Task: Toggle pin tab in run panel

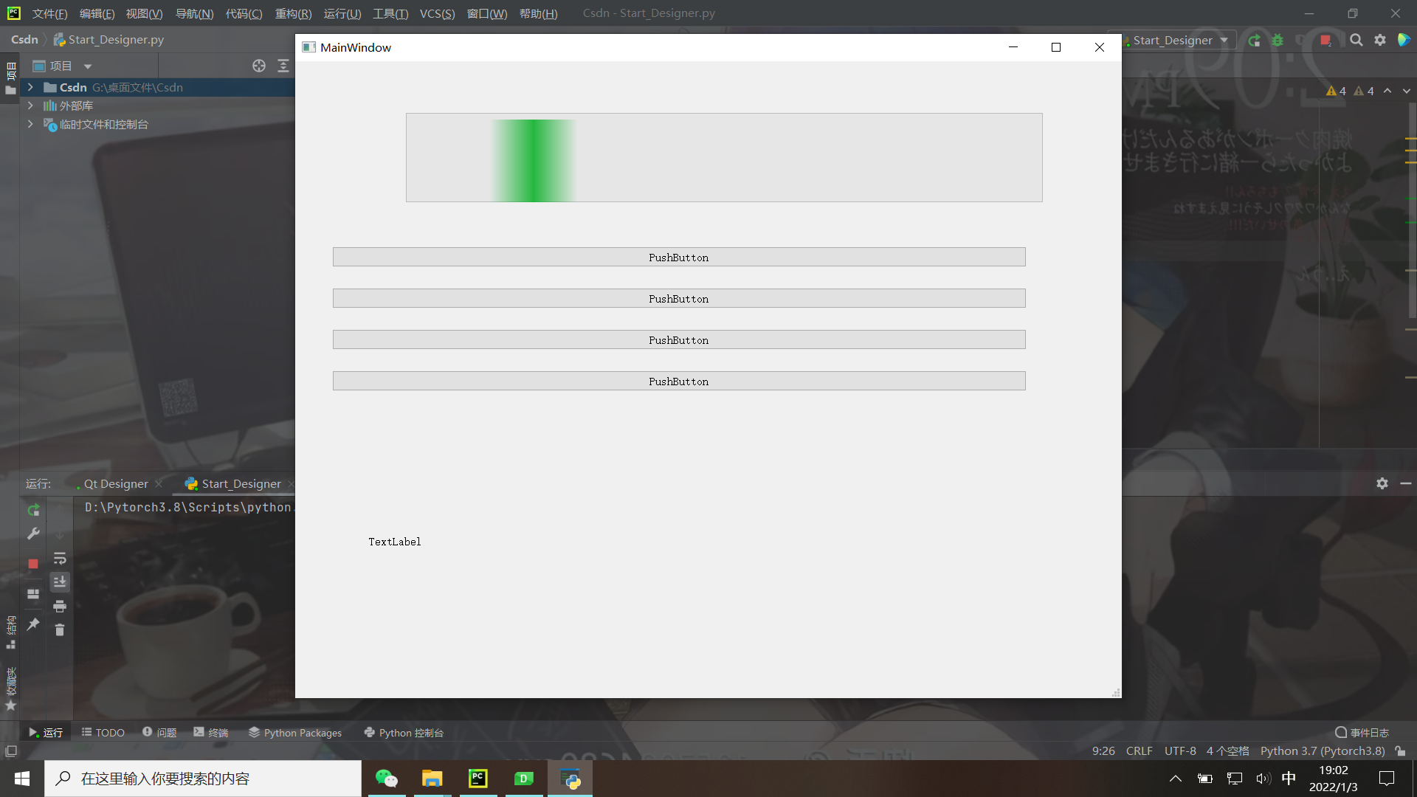Action: pyautogui.click(x=33, y=624)
